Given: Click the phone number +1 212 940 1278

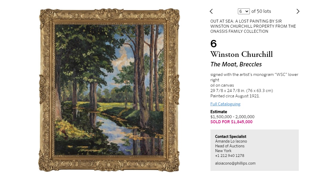Looking at the screenshot, I should coord(230,155).
